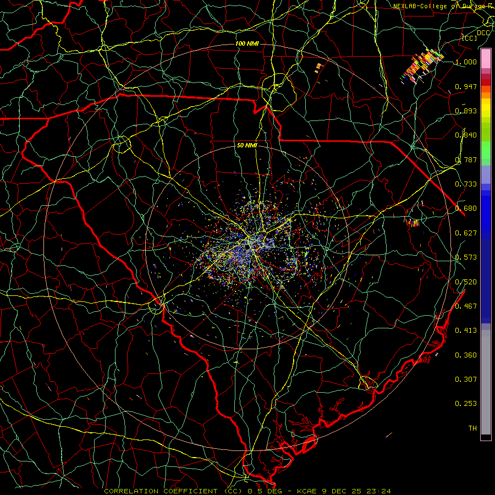The height and width of the screenshot is (495, 495).
Task: Select the 0.787 scale label
Action: point(466,159)
